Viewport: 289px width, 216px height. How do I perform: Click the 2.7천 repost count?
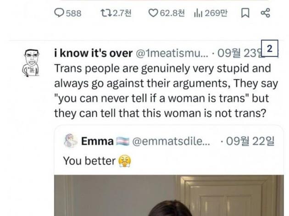122,13
